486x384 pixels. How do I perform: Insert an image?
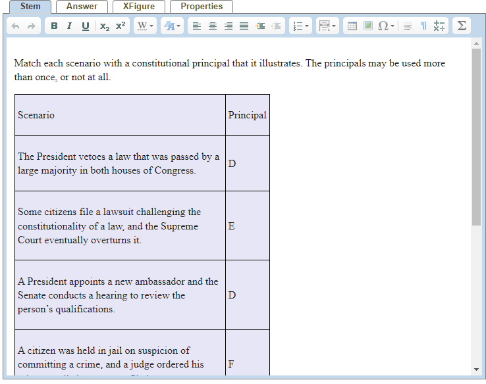[367, 26]
